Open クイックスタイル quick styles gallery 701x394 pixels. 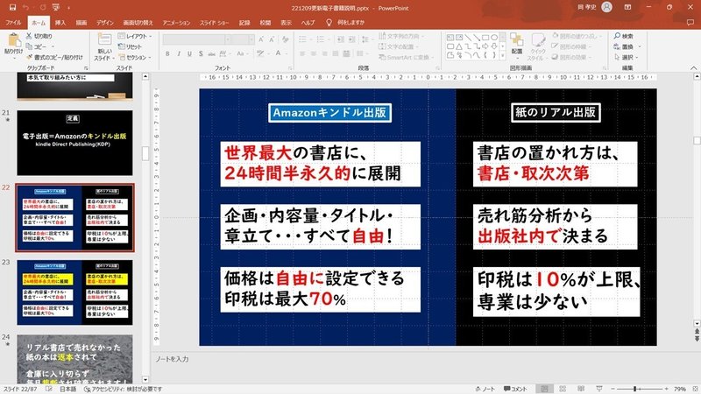[538, 47]
